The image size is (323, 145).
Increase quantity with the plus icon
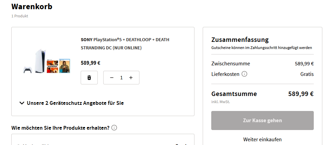[131, 78]
